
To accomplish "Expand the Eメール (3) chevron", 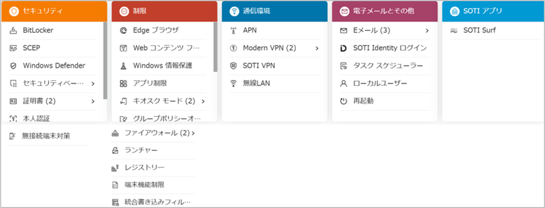I will point(427,30).
